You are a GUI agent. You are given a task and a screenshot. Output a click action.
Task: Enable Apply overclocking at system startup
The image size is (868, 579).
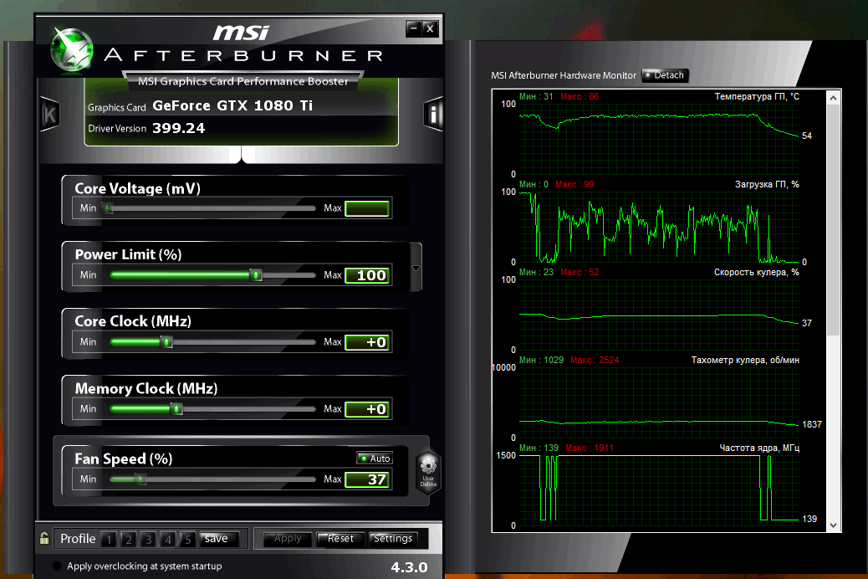[x=57, y=566]
